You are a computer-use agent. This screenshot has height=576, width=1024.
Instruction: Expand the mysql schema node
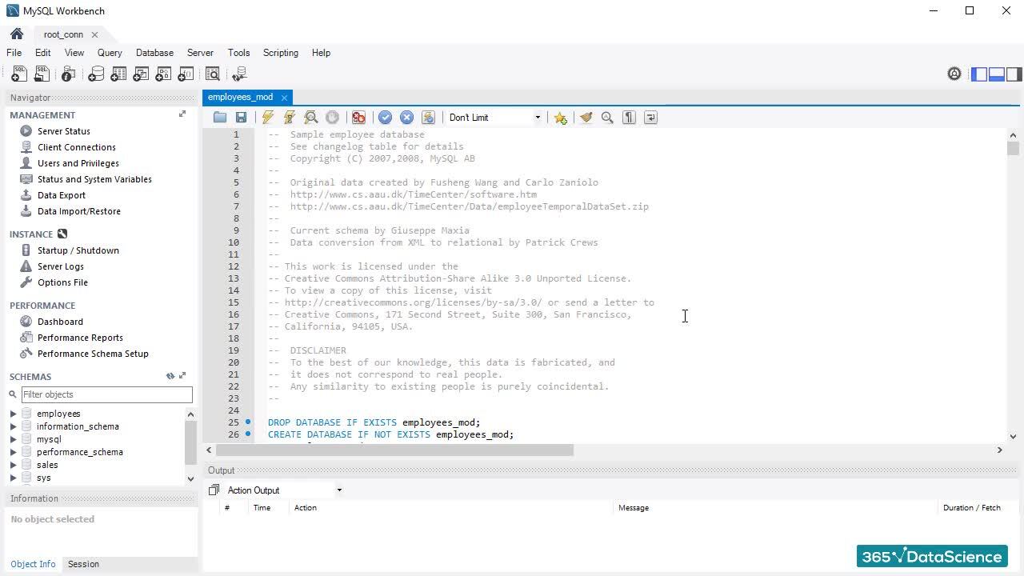(14, 439)
